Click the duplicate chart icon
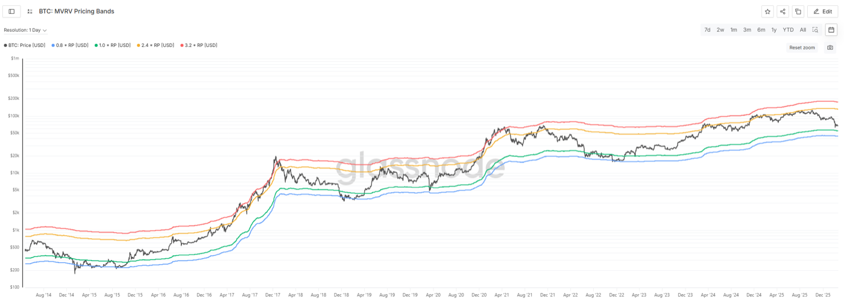 pyautogui.click(x=798, y=11)
